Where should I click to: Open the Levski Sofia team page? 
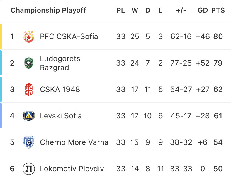61,116
